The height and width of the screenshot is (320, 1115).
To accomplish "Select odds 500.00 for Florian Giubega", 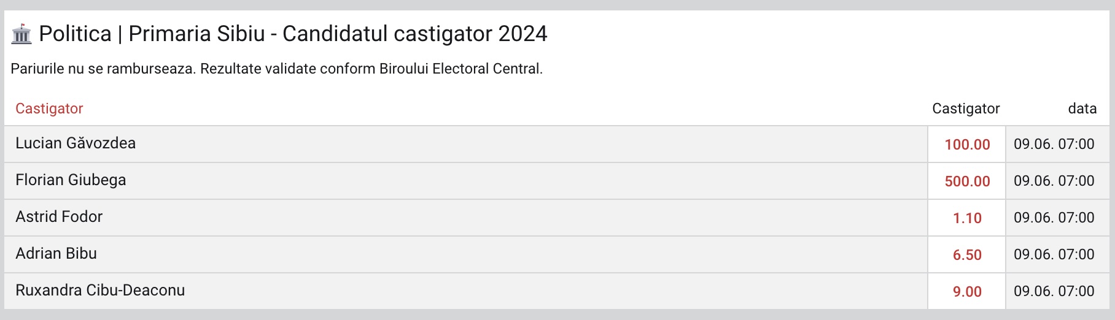I will [x=967, y=181].
